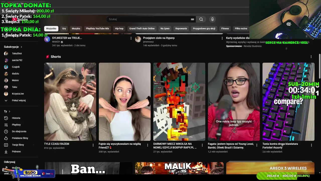Select the Hip-hop filter chip
This screenshot has height=181, width=321.
119,29
